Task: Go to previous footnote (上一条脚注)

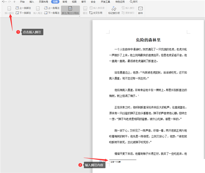Action: coord(23,7)
